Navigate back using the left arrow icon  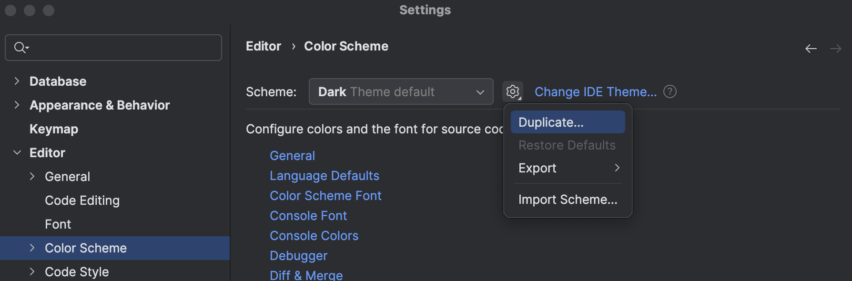tap(811, 48)
